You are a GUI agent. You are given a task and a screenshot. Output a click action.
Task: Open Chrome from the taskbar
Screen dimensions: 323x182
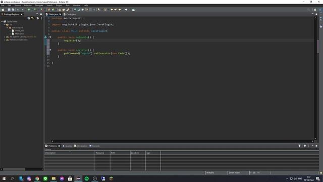[x=37, y=178]
